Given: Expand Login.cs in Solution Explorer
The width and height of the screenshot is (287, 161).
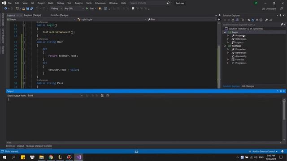Looking at the screenshot, I should [x=228, y=42].
